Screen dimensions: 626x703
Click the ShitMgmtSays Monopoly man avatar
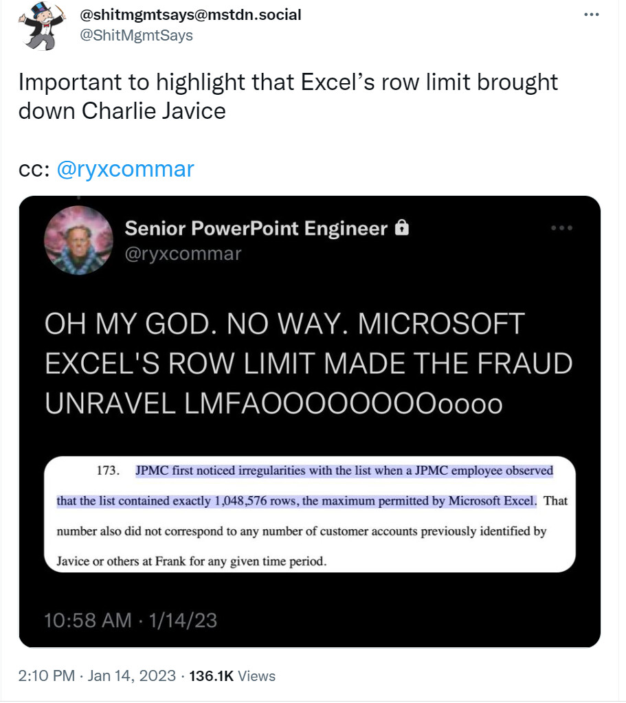click(42, 26)
